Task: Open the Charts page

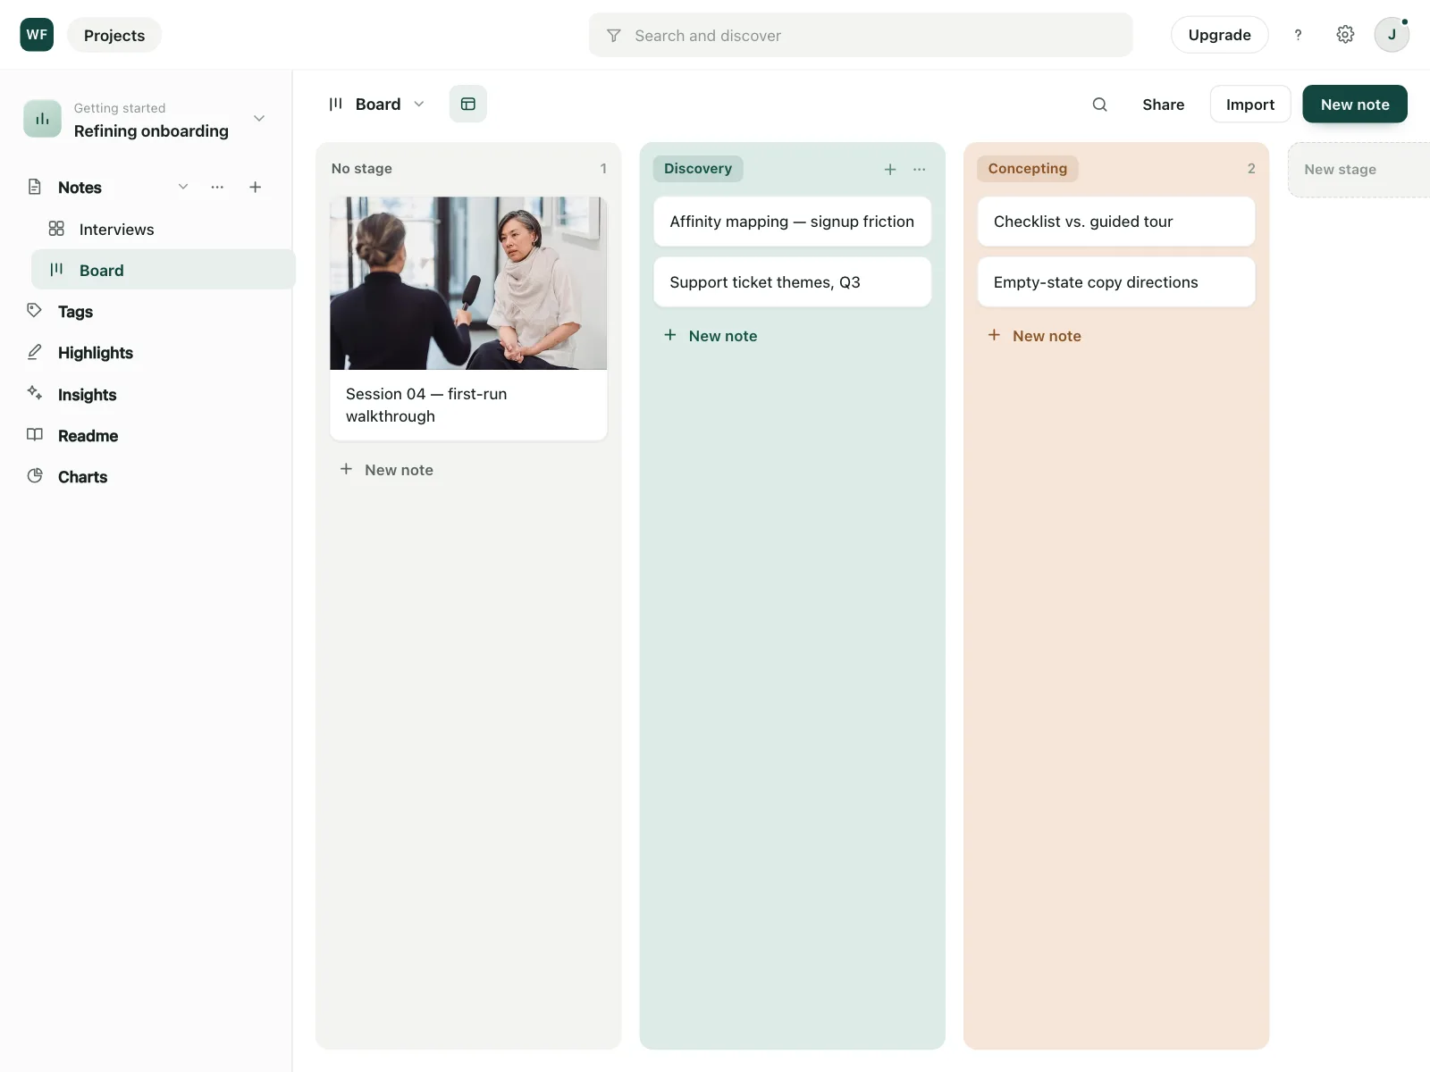Action: click(x=82, y=477)
